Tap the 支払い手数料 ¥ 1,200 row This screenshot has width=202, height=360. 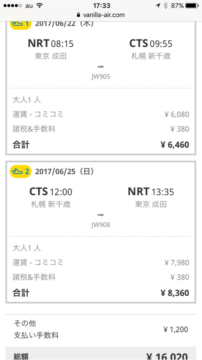tap(101, 330)
